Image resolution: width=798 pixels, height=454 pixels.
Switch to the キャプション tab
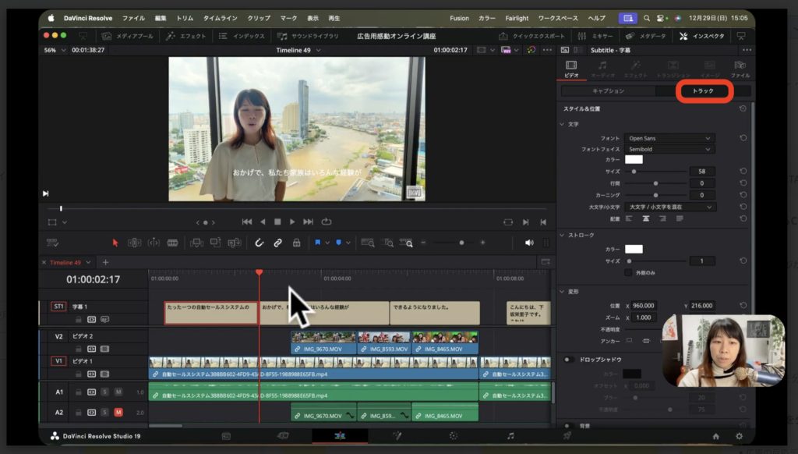click(x=609, y=91)
